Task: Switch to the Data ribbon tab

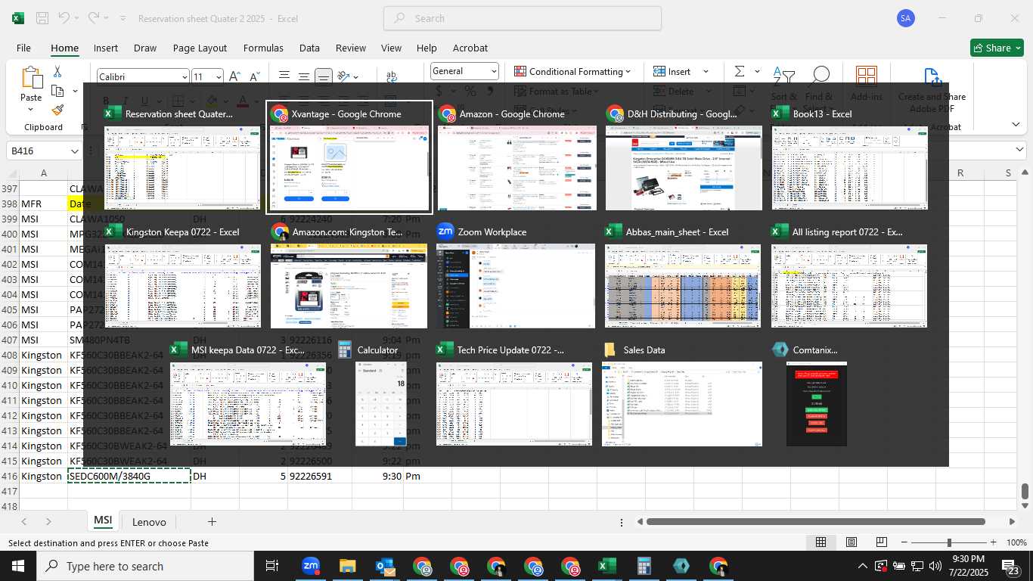Action: (309, 48)
